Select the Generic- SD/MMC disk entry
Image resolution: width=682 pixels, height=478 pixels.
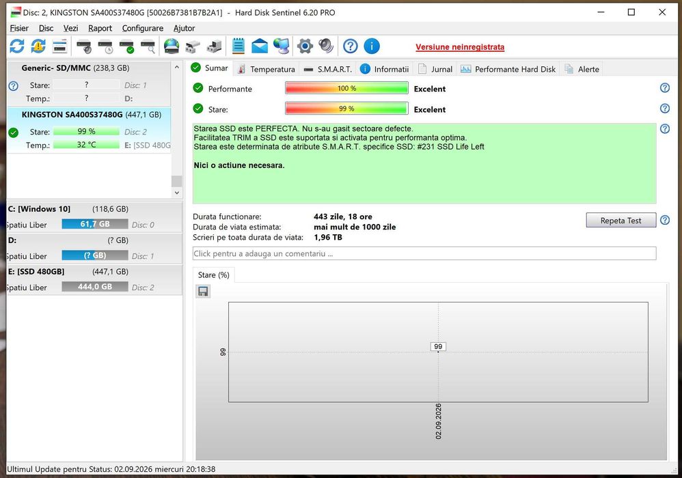[x=89, y=83]
